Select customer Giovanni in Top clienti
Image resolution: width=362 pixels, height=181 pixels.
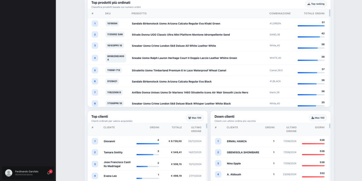pos(109,141)
